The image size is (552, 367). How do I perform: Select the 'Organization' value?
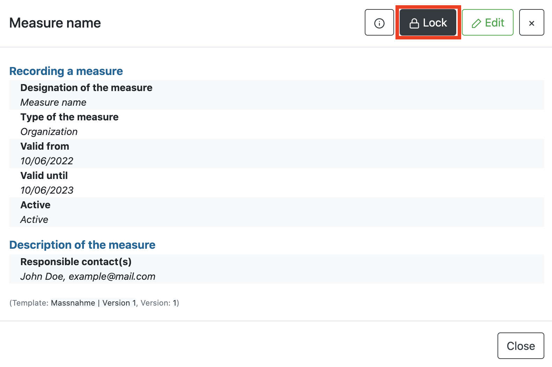pos(49,132)
